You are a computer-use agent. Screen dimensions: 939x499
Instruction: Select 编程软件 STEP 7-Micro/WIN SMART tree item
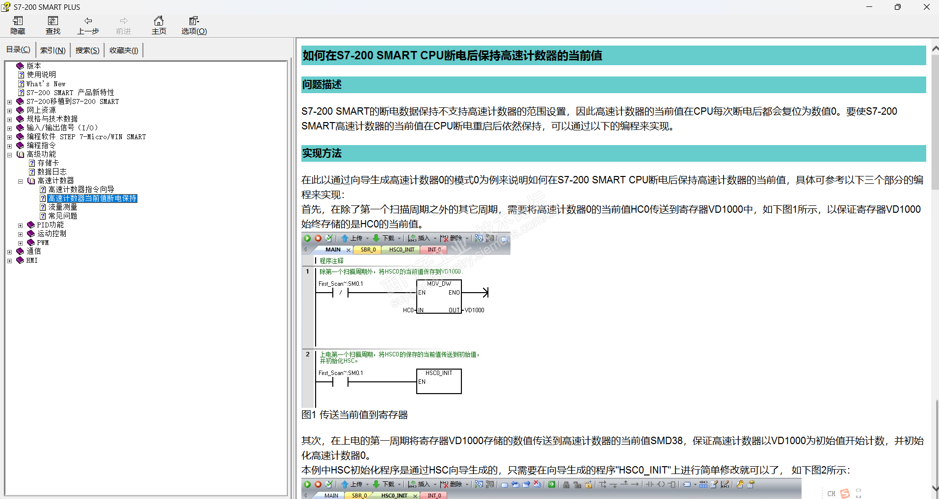click(x=86, y=137)
